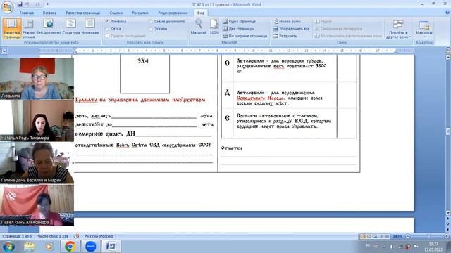This screenshot has width=451, height=253.
Task: Open media player from taskbar
Action: click(x=49, y=247)
